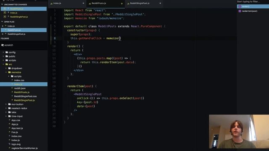The height and width of the screenshot is (151, 269).
Task: Open logo.svg file
Action: (x=16, y=144)
